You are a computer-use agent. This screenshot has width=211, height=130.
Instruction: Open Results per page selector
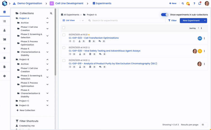[204, 125]
